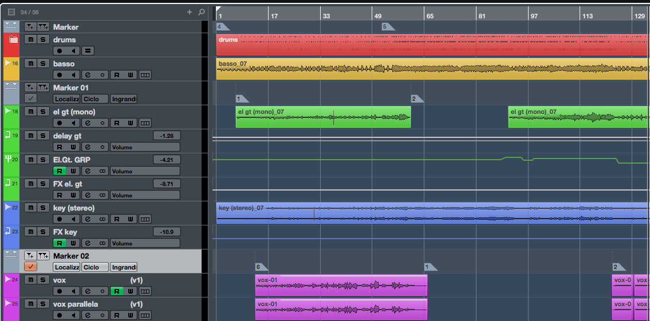This screenshot has height=321, width=650.
Task: Click the -10.9 value on FX key
Action: [x=167, y=232]
